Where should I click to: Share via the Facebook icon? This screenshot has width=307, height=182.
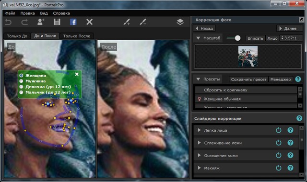tap(73, 22)
